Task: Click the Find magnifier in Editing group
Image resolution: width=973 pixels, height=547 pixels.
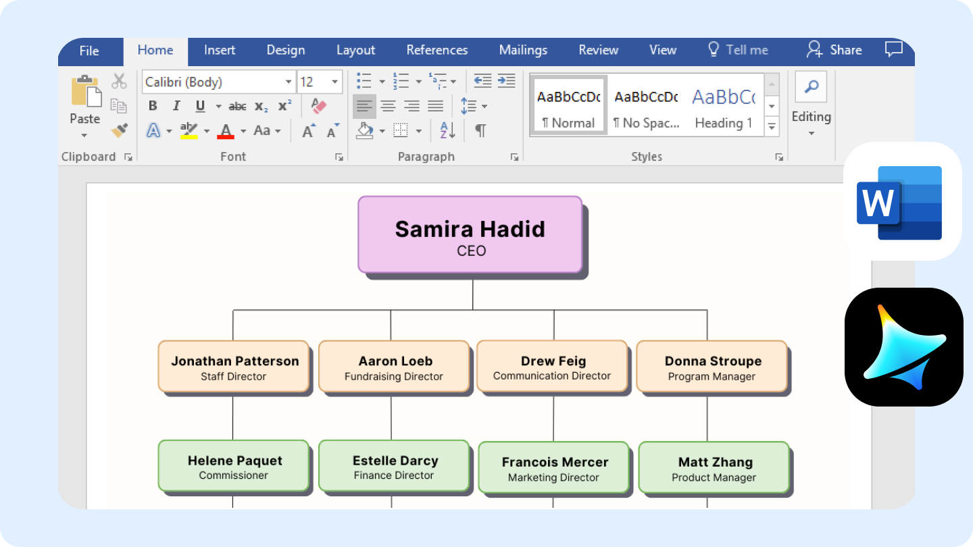Action: coord(811,86)
